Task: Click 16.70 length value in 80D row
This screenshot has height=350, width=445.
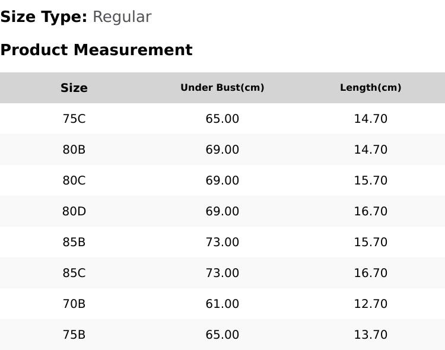Action: [371, 211]
